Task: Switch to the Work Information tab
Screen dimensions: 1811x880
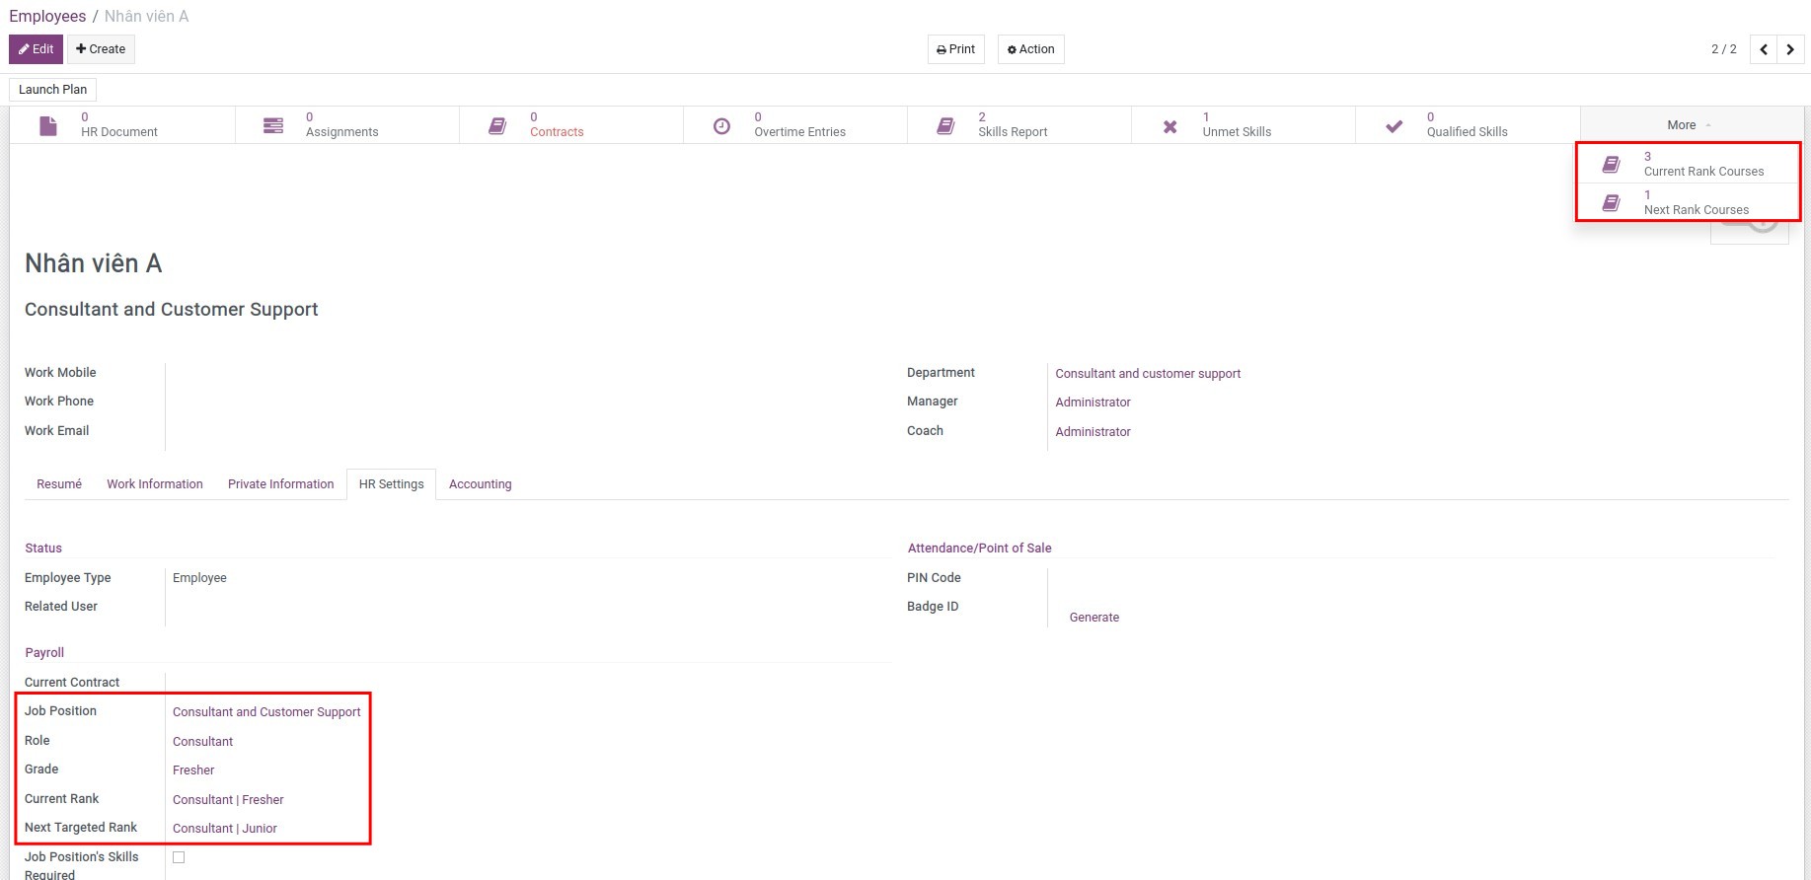Action: [x=155, y=484]
